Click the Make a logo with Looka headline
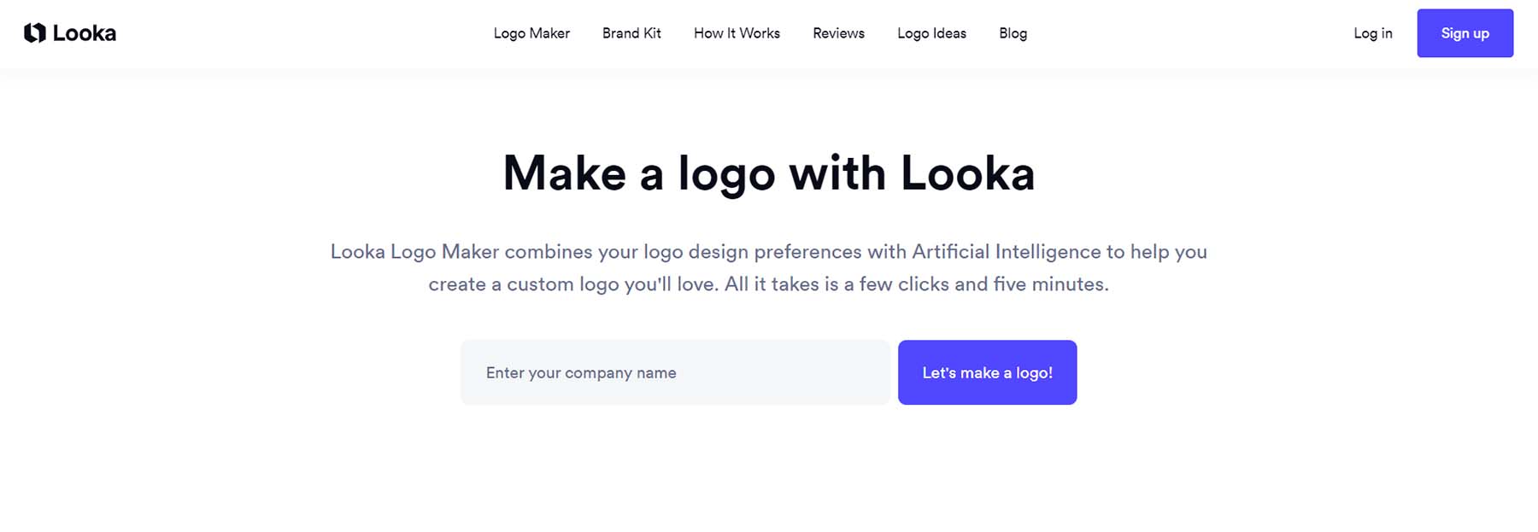This screenshot has width=1538, height=532. (768, 173)
